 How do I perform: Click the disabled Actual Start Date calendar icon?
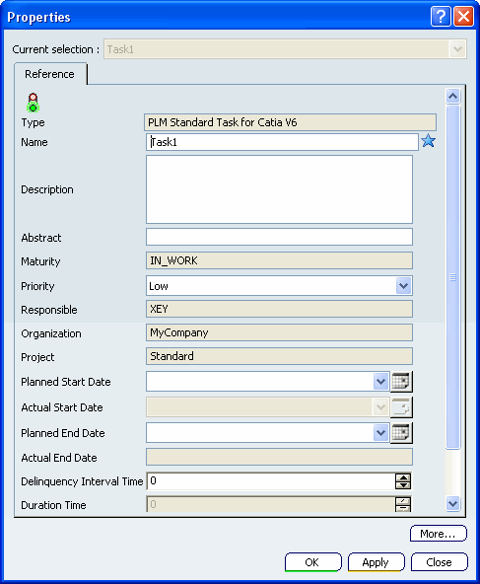point(401,407)
